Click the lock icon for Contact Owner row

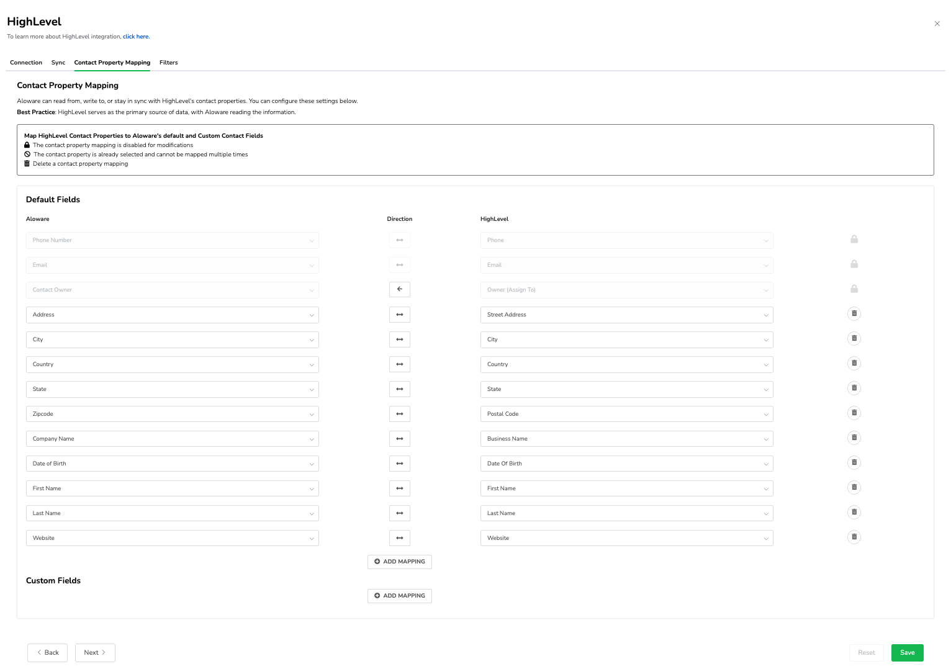point(854,289)
